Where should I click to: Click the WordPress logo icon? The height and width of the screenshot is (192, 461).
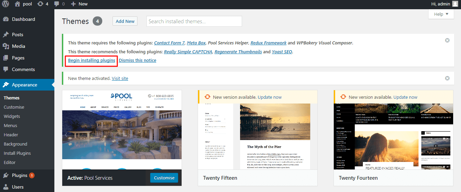(x=5, y=4)
